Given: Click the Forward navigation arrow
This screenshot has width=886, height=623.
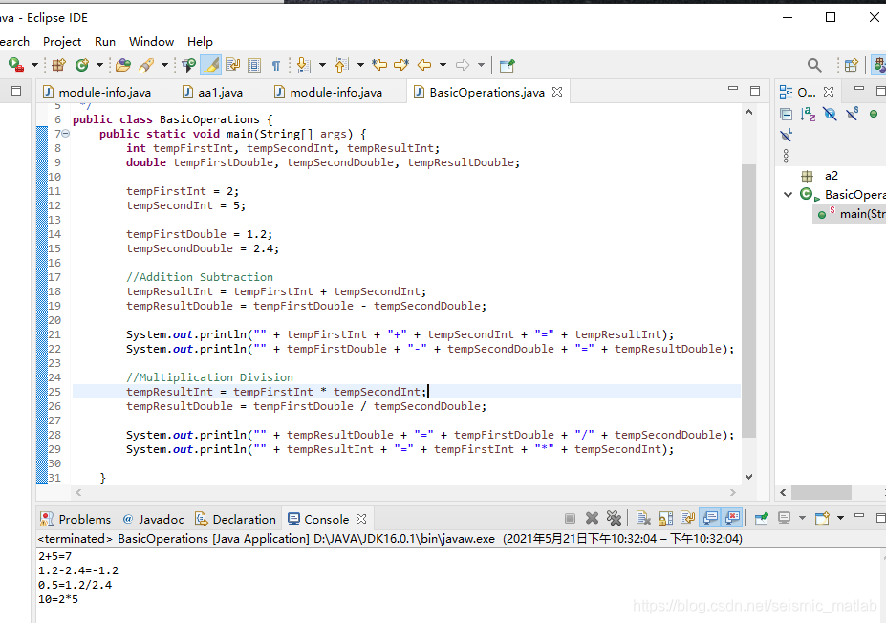Looking at the screenshot, I should [x=463, y=65].
